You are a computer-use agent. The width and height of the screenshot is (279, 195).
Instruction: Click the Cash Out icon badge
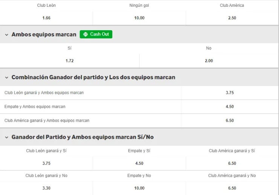tap(96, 34)
